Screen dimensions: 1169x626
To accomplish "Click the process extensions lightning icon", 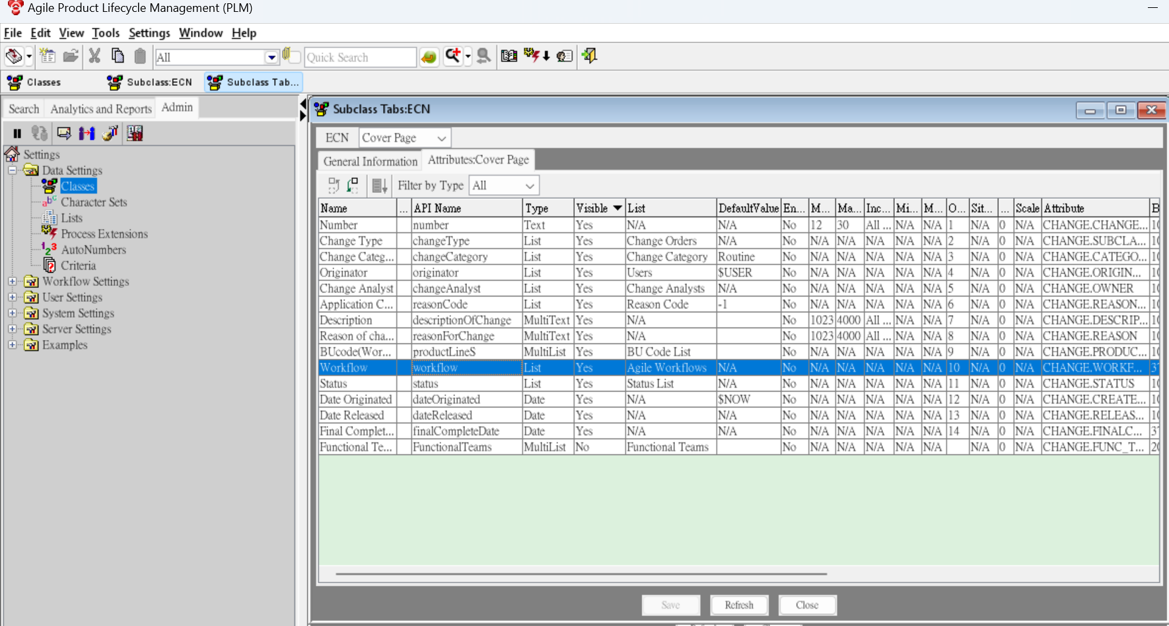I will [x=532, y=55].
